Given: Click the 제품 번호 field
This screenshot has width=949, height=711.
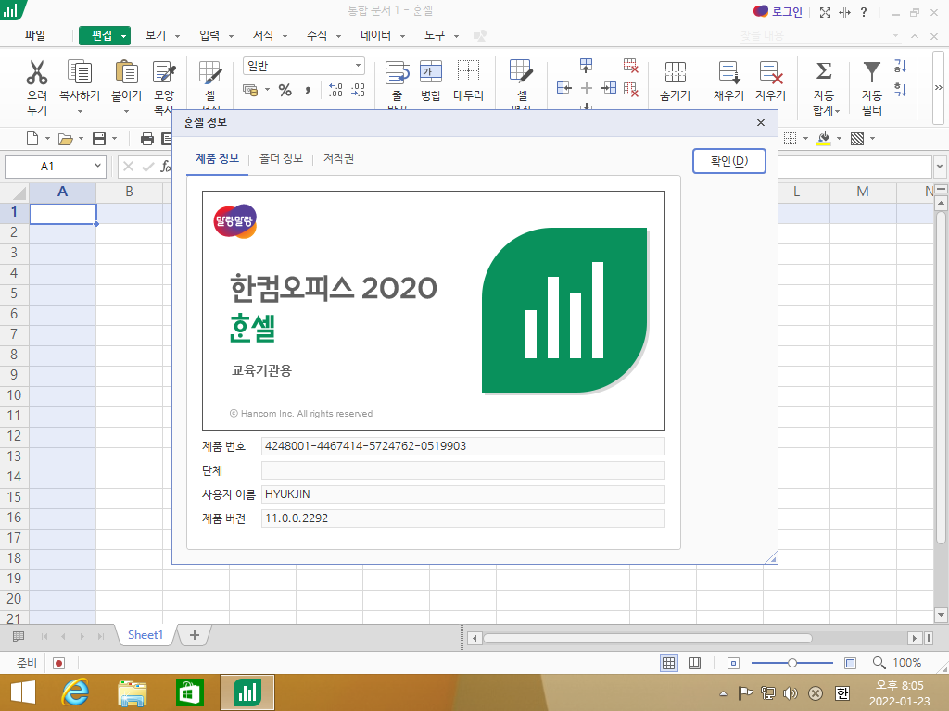Looking at the screenshot, I should [463, 446].
